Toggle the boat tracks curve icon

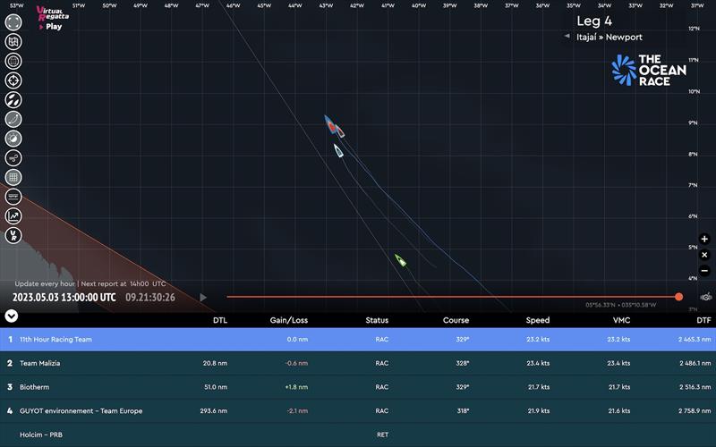coord(13,119)
